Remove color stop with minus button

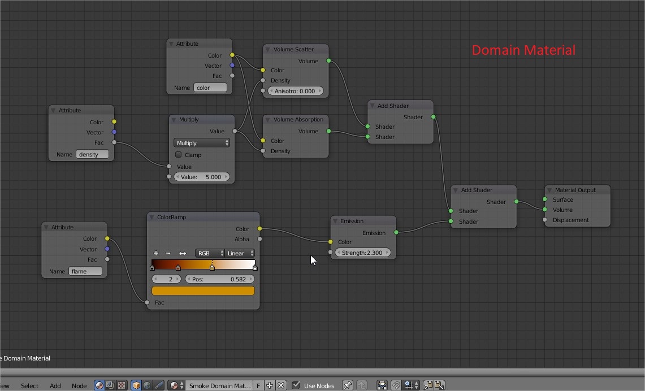(x=168, y=253)
